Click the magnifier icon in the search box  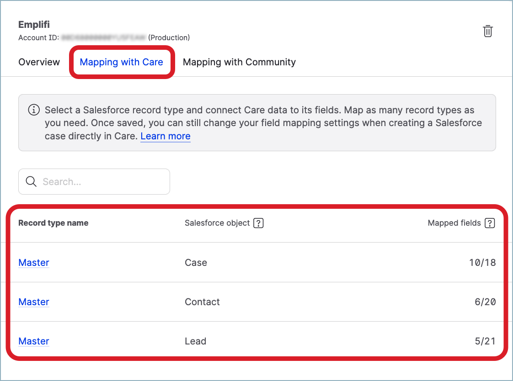pos(31,182)
